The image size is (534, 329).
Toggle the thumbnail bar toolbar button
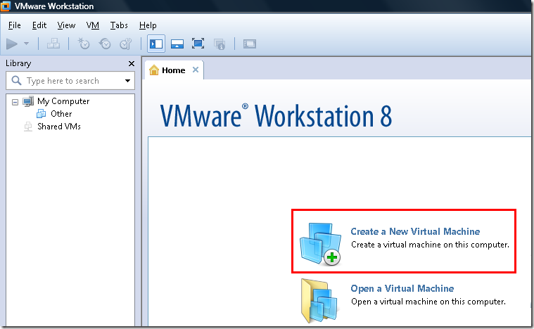tap(177, 44)
